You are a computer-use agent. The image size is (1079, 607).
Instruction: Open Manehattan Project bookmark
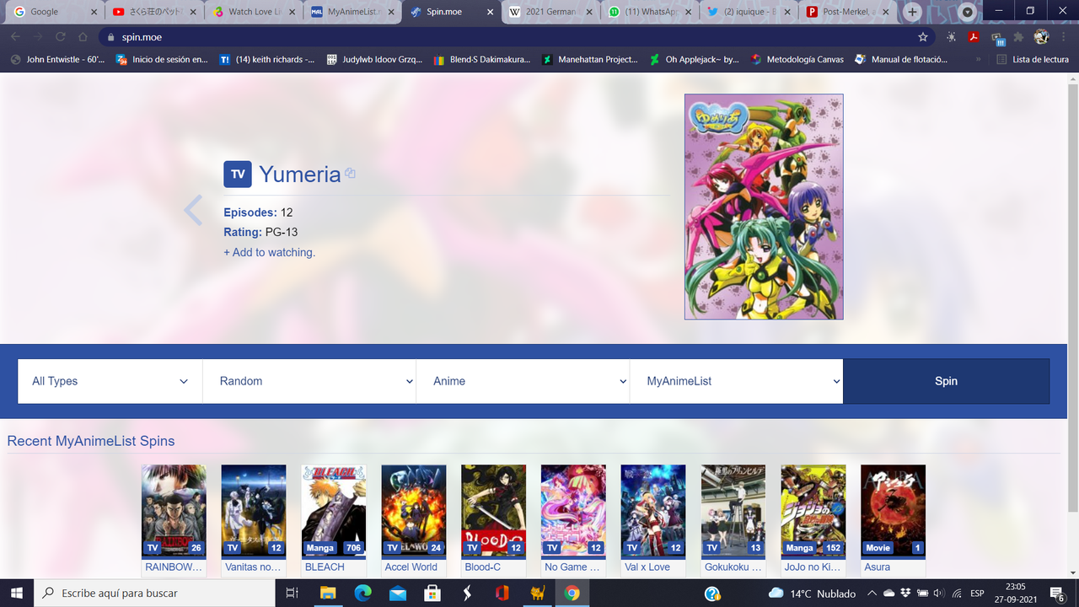coord(589,60)
